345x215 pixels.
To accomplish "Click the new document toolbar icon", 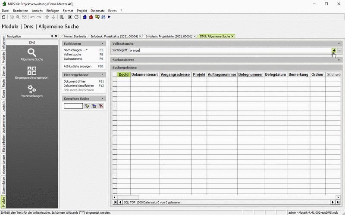I will (3, 17).
